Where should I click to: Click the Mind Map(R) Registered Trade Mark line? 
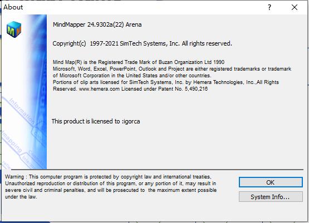click(x=139, y=62)
